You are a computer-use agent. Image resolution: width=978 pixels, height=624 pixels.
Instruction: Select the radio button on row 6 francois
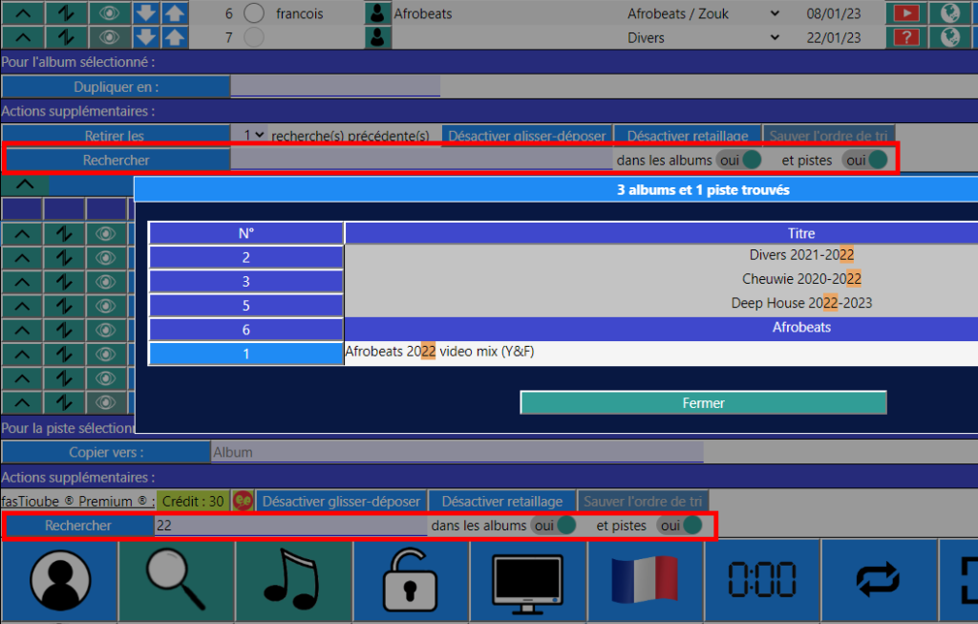point(253,14)
